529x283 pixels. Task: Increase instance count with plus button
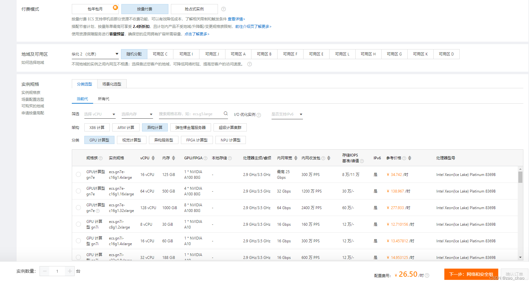pos(70,271)
